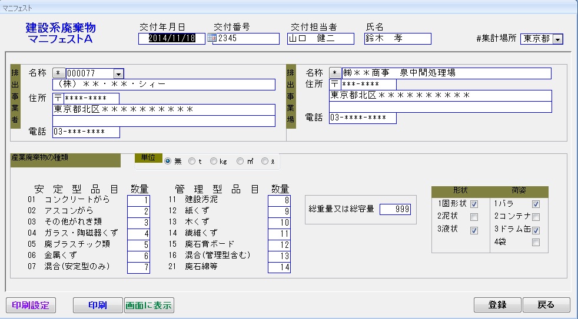Click the calendar icon beside 交付番号
The image size is (578, 319).
[212, 38]
